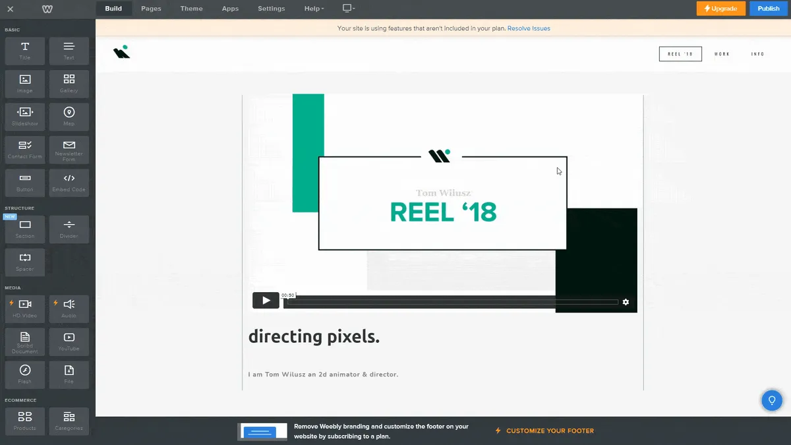Select the Audio element

[x=69, y=309]
